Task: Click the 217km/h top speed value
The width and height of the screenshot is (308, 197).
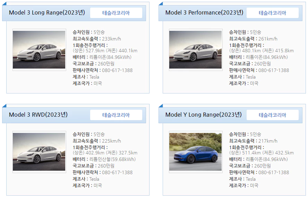Action: click(268, 141)
